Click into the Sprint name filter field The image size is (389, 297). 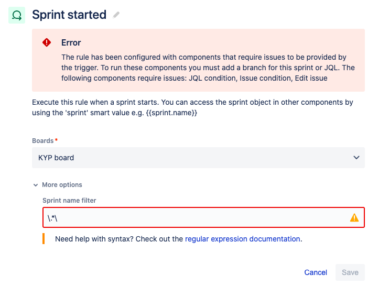pos(203,217)
